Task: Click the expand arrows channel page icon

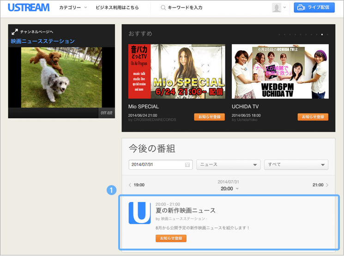Action: 15,32
